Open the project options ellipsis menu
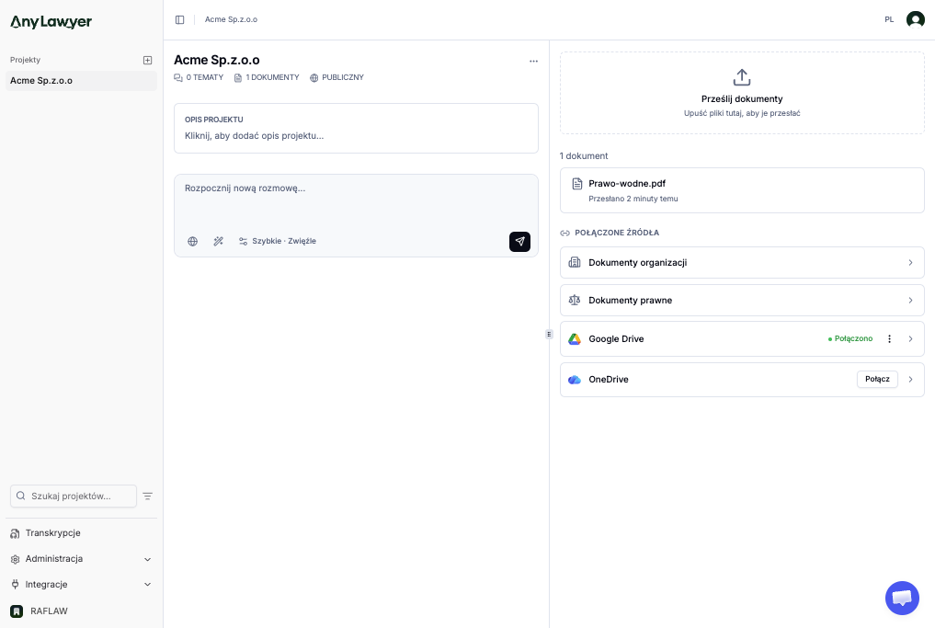Viewport: 935px width, 628px height. click(x=533, y=61)
